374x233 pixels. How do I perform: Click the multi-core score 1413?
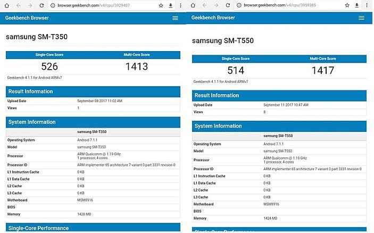click(x=137, y=66)
